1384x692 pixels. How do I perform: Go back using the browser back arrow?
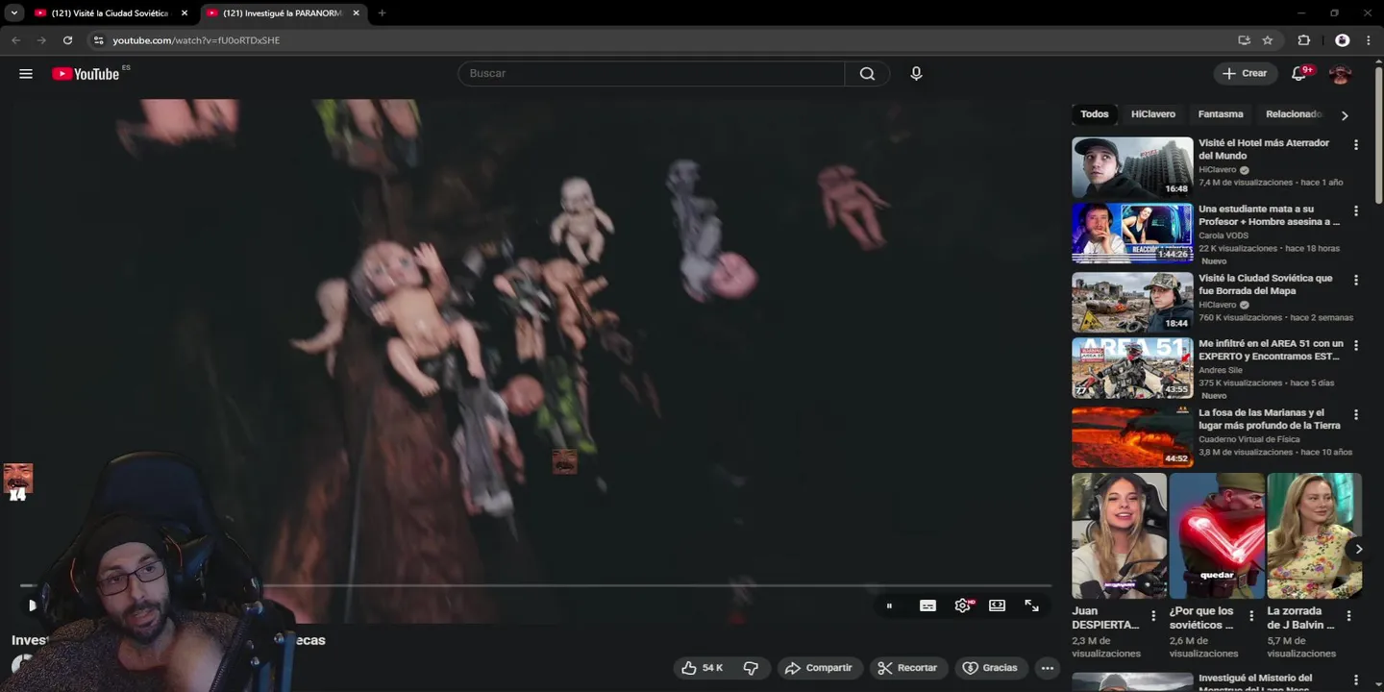pyautogui.click(x=15, y=40)
